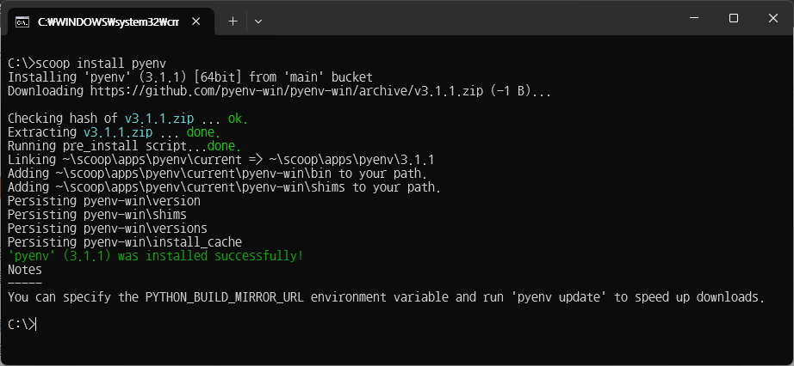Open a new terminal tab

coord(233,21)
